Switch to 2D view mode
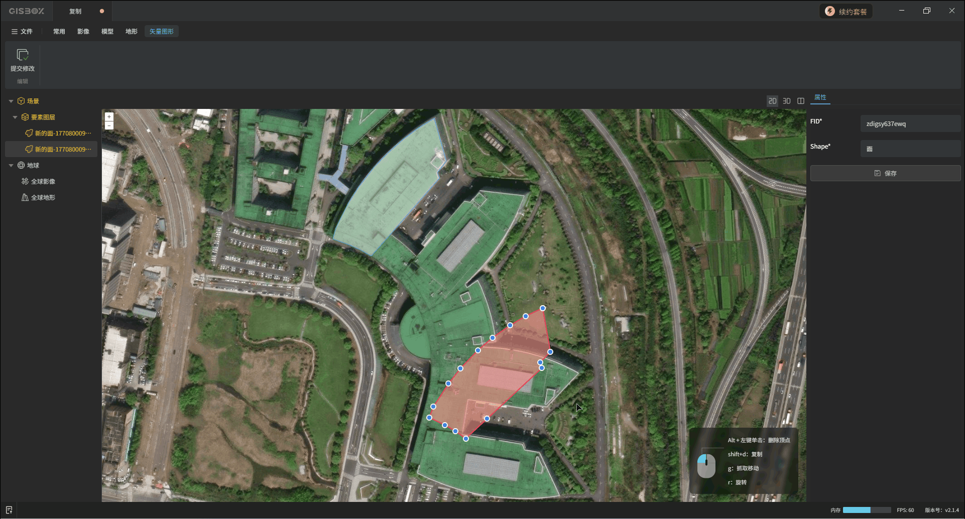The image size is (965, 519). [x=772, y=101]
